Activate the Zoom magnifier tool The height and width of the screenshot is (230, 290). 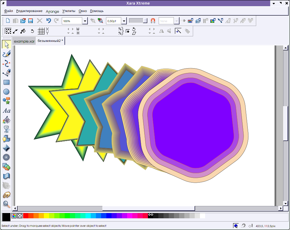click(x=6, y=204)
